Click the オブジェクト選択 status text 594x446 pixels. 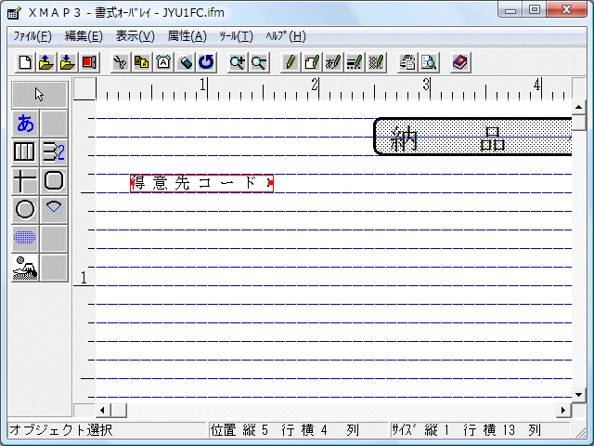61,429
